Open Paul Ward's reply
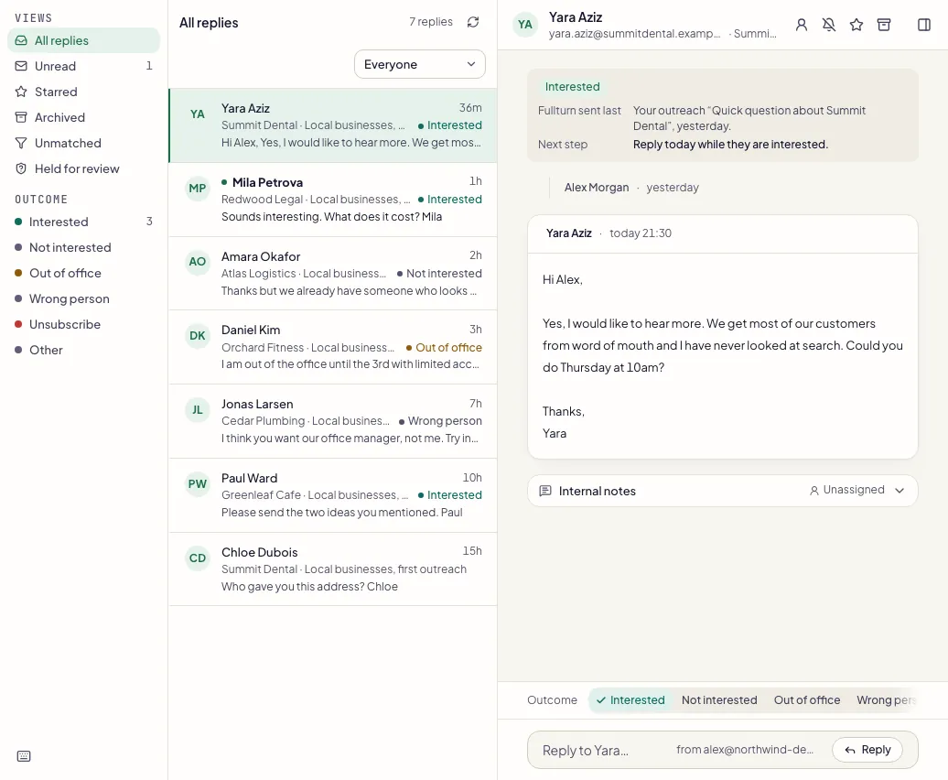This screenshot has width=948, height=780. pyautogui.click(x=333, y=495)
